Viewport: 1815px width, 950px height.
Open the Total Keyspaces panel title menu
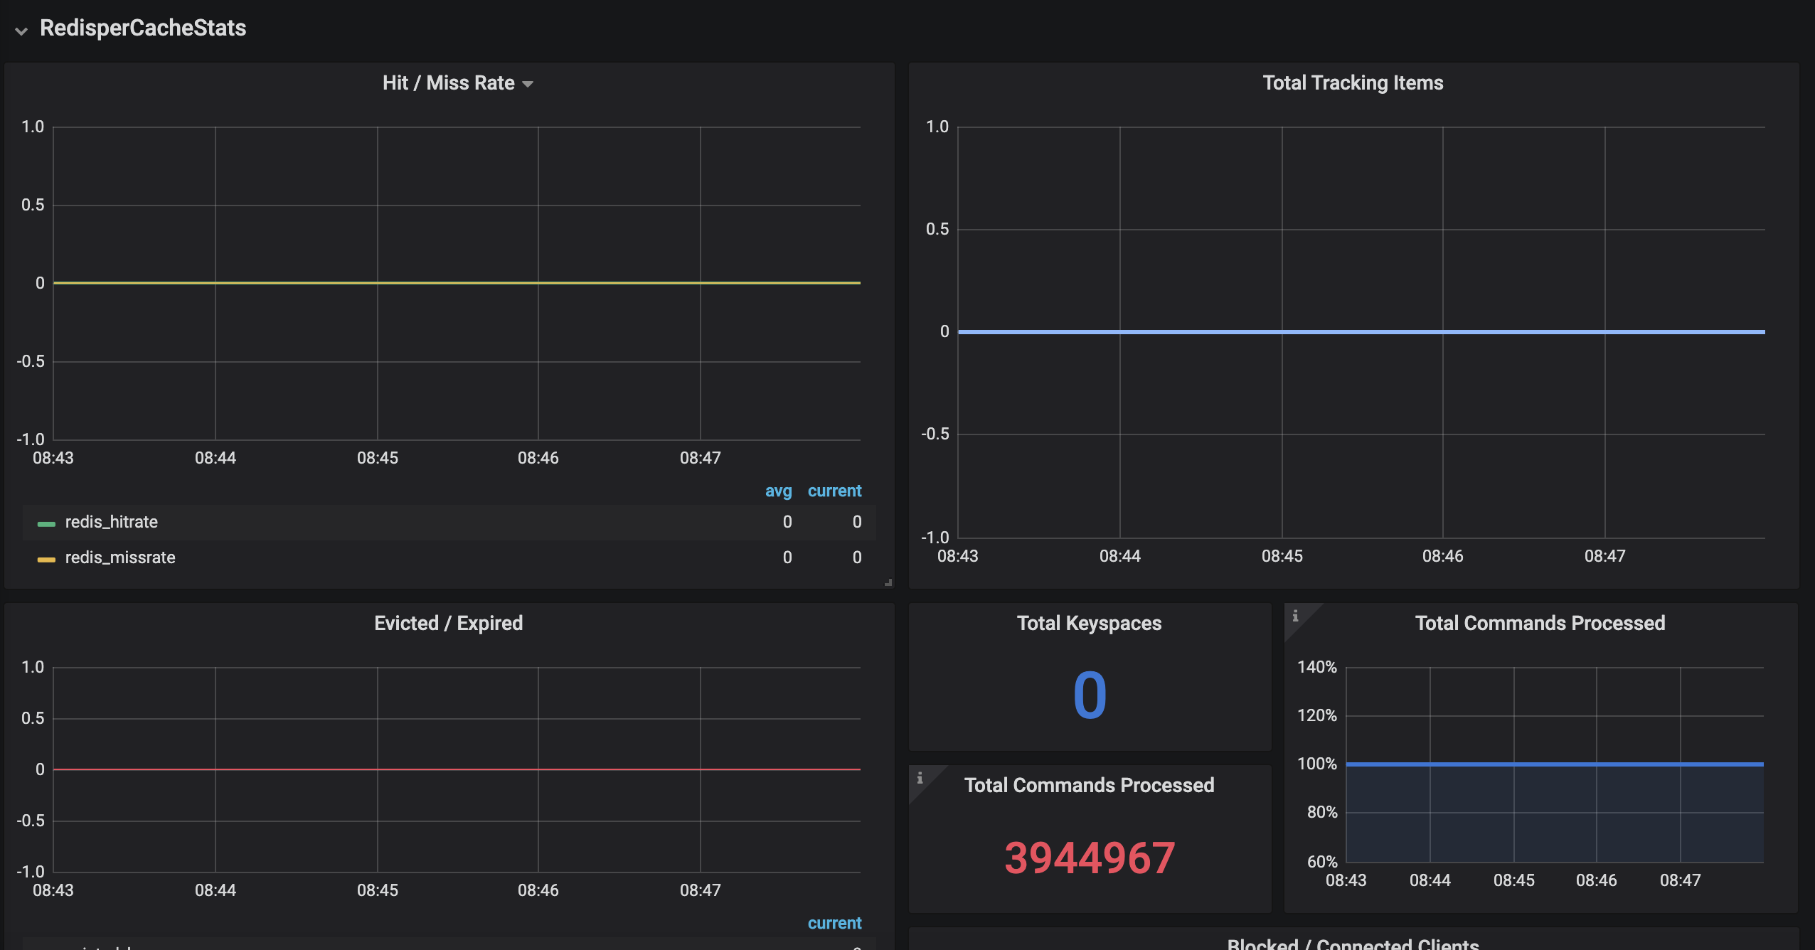click(1089, 624)
